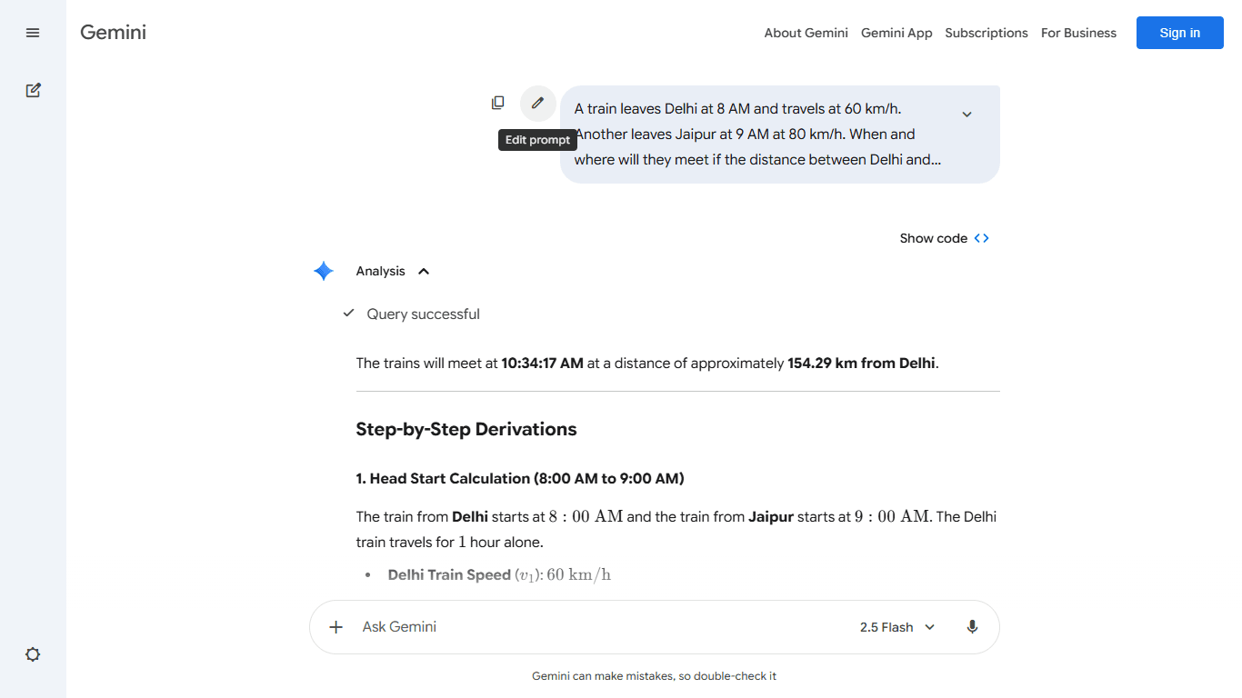
Task: Go to Gemini App nav item
Action: (x=896, y=33)
